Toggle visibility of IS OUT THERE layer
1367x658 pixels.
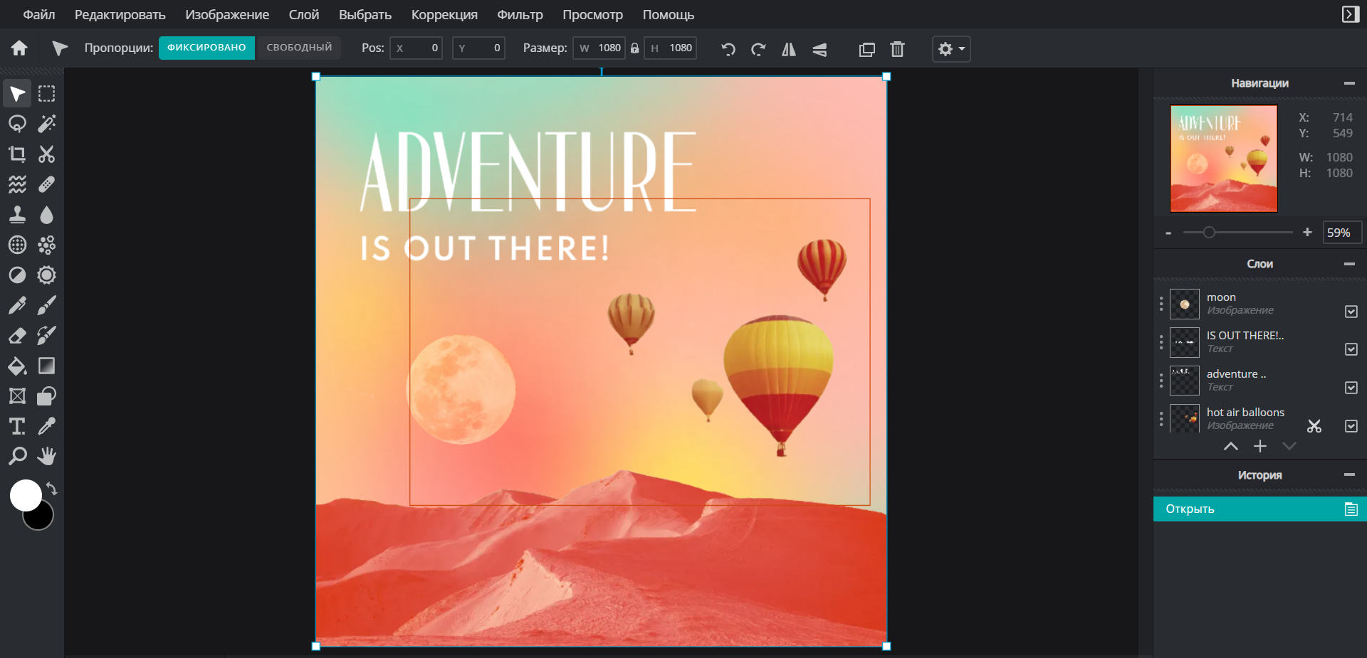(x=1351, y=349)
